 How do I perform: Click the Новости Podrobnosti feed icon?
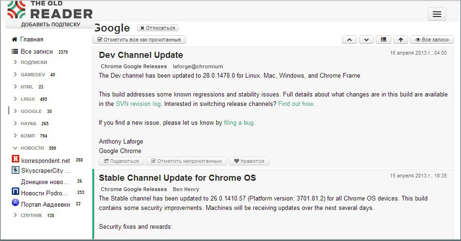pyautogui.click(x=16, y=193)
